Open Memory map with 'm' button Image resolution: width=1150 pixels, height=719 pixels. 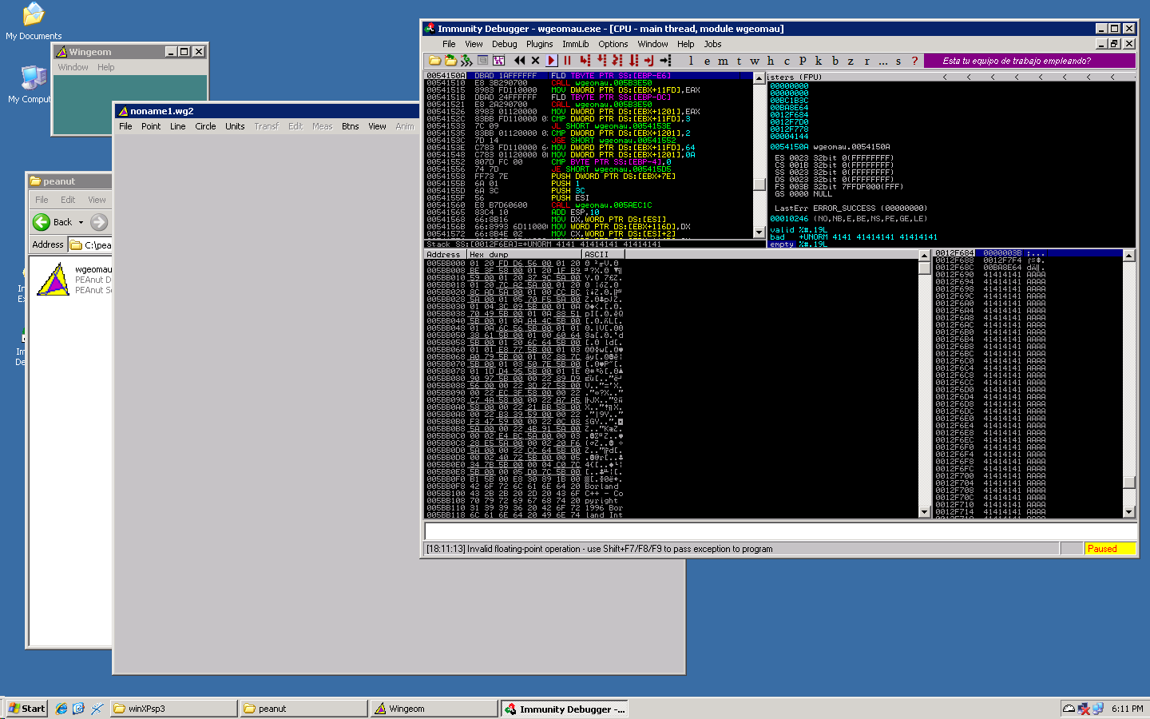pos(723,61)
